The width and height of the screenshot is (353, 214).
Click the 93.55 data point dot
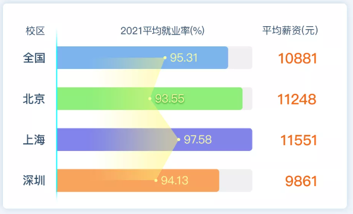(150, 99)
